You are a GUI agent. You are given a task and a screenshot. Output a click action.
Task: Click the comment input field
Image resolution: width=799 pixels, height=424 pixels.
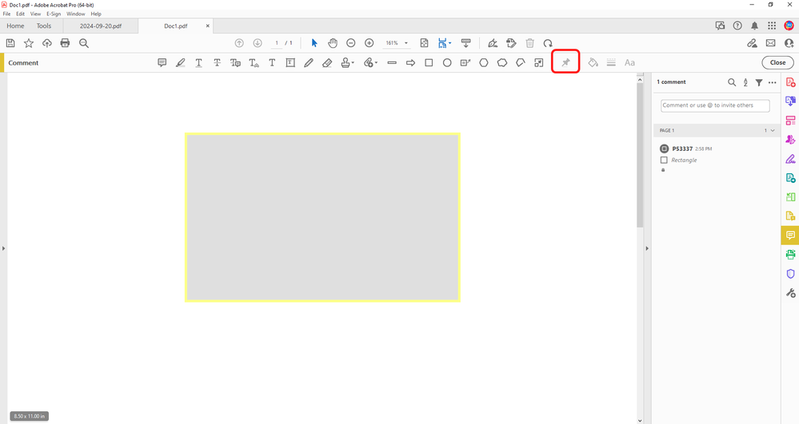pos(715,105)
